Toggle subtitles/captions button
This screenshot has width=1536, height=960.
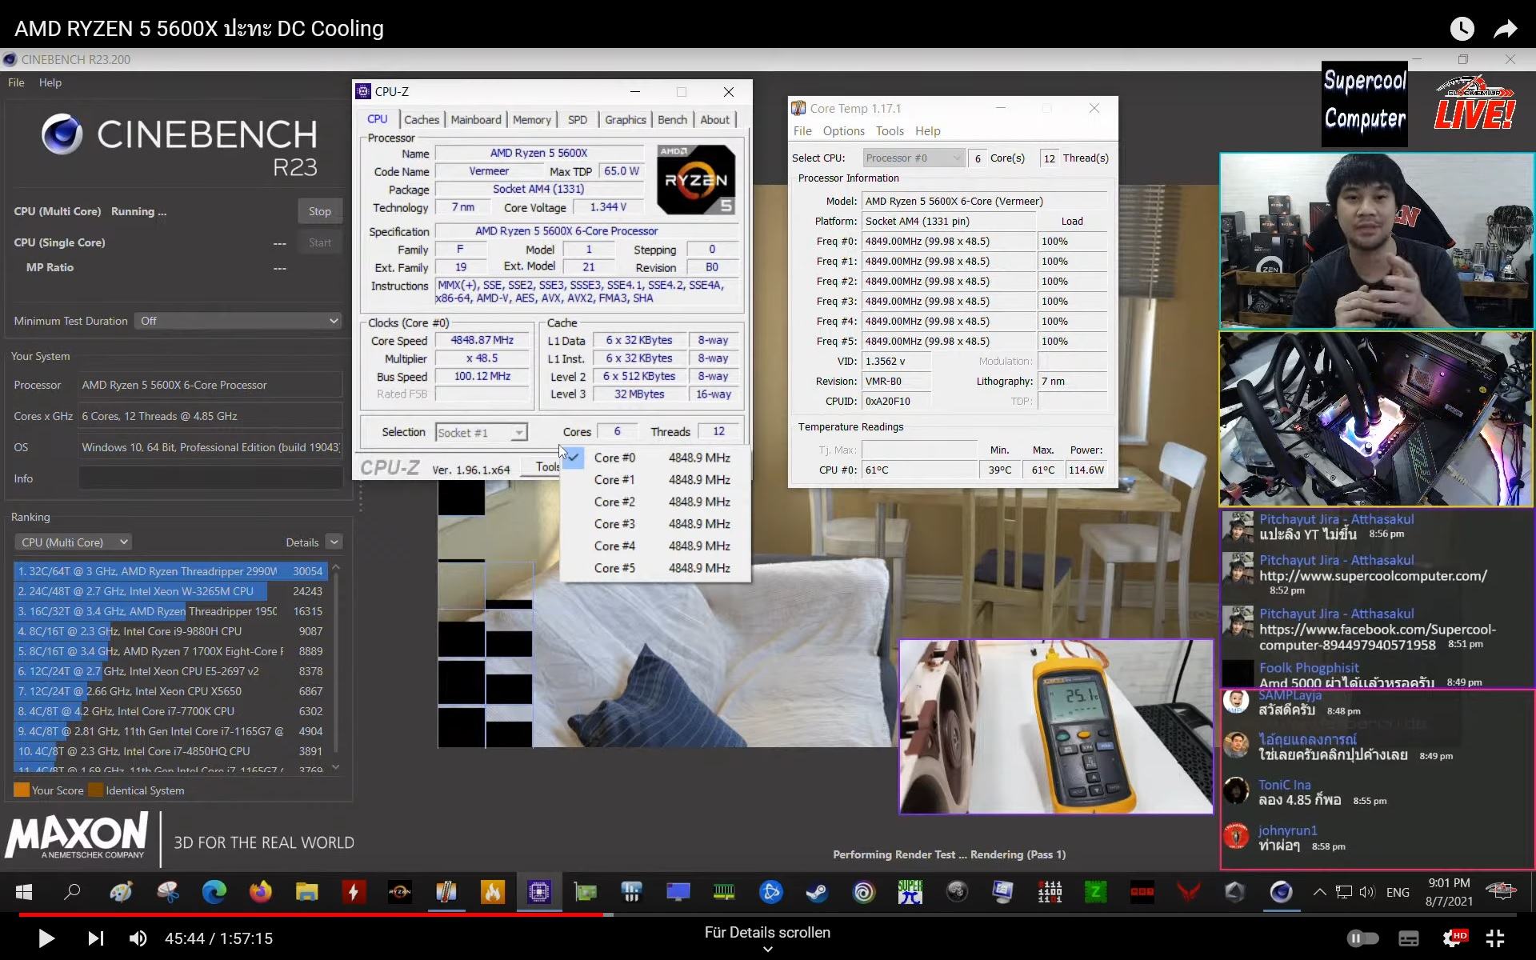tap(1408, 938)
